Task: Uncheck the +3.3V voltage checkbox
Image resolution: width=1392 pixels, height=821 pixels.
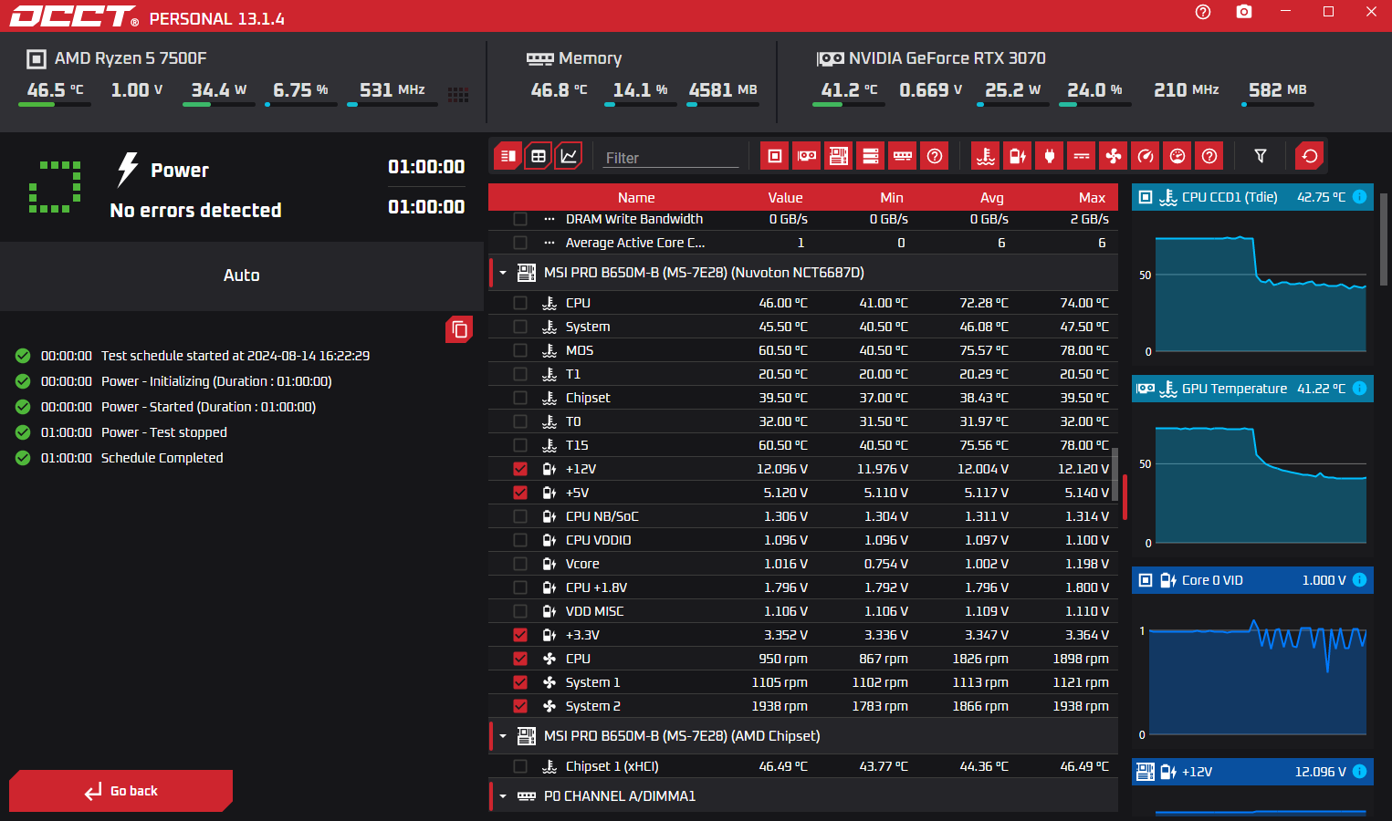Action: (520, 635)
